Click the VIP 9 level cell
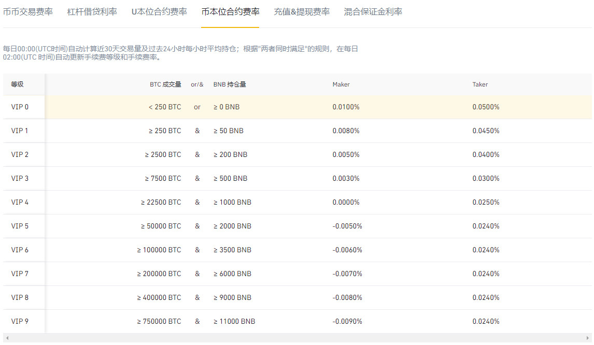This screenshot has width=594, height=345. (20, 322)
